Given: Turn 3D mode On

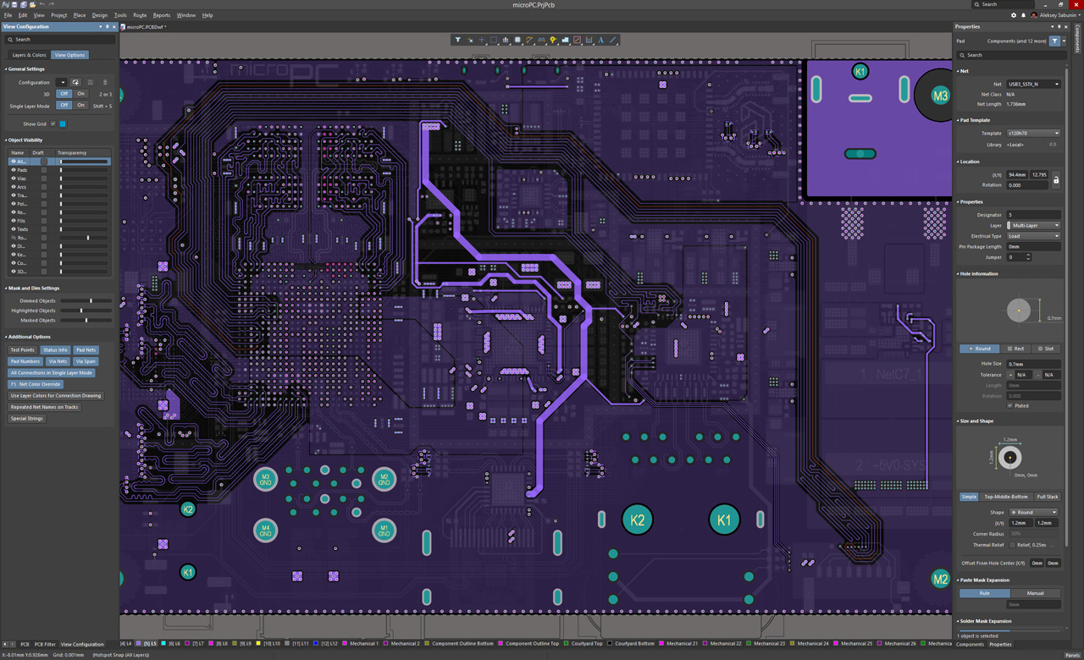Looking at the screenshot, I should (81, 93).
